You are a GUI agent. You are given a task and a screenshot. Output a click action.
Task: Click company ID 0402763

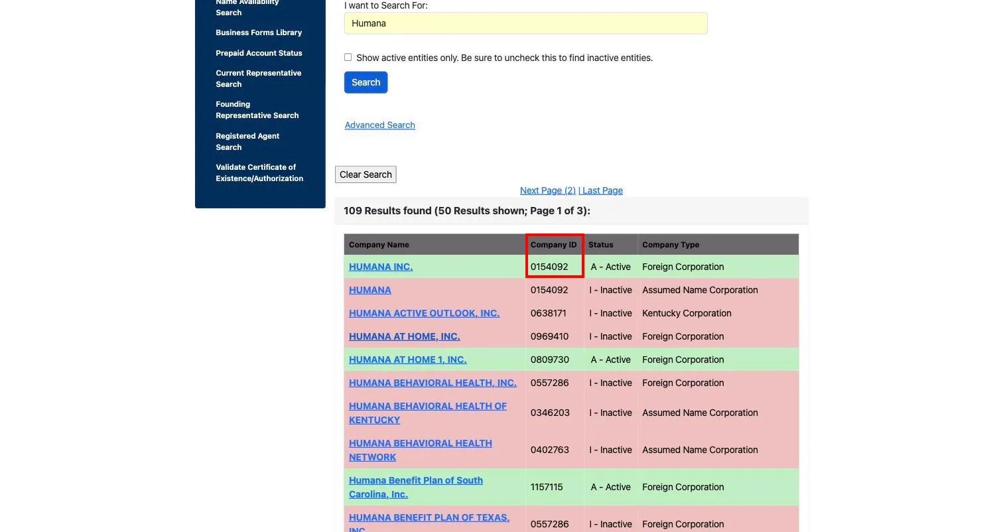tap(550, 450)
